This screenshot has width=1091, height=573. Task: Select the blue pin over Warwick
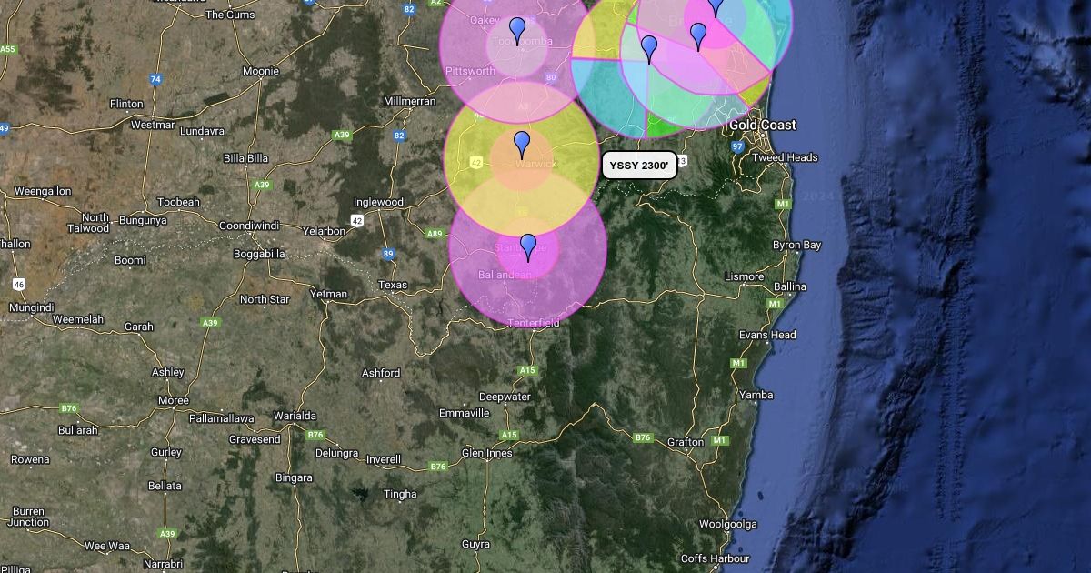(x=522, y=145)
